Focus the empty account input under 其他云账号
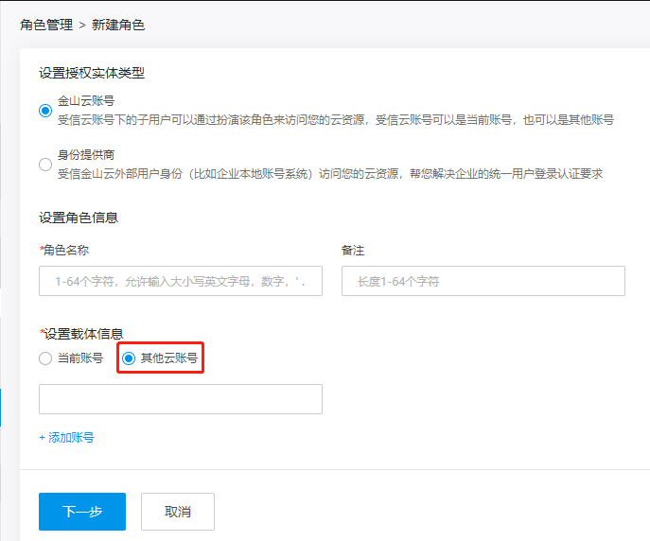 pos(181,399)
